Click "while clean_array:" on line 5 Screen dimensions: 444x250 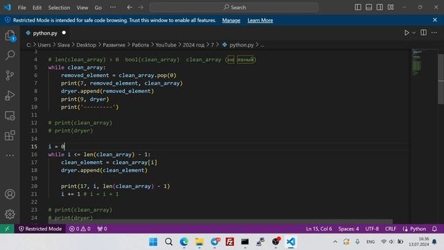pos(77,67)
